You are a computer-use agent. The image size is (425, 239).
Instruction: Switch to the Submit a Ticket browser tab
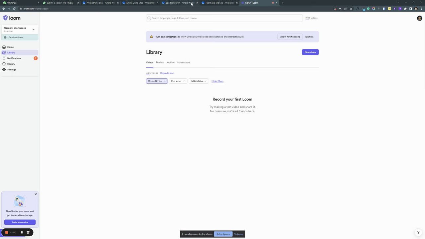click(60, 3)
